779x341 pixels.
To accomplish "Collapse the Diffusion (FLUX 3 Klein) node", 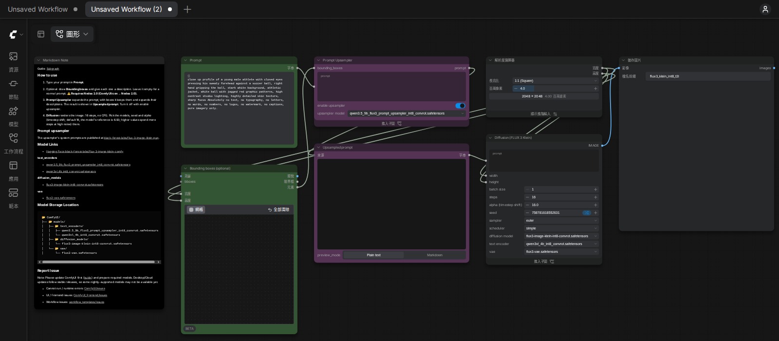I will click(x=490, y=138).
